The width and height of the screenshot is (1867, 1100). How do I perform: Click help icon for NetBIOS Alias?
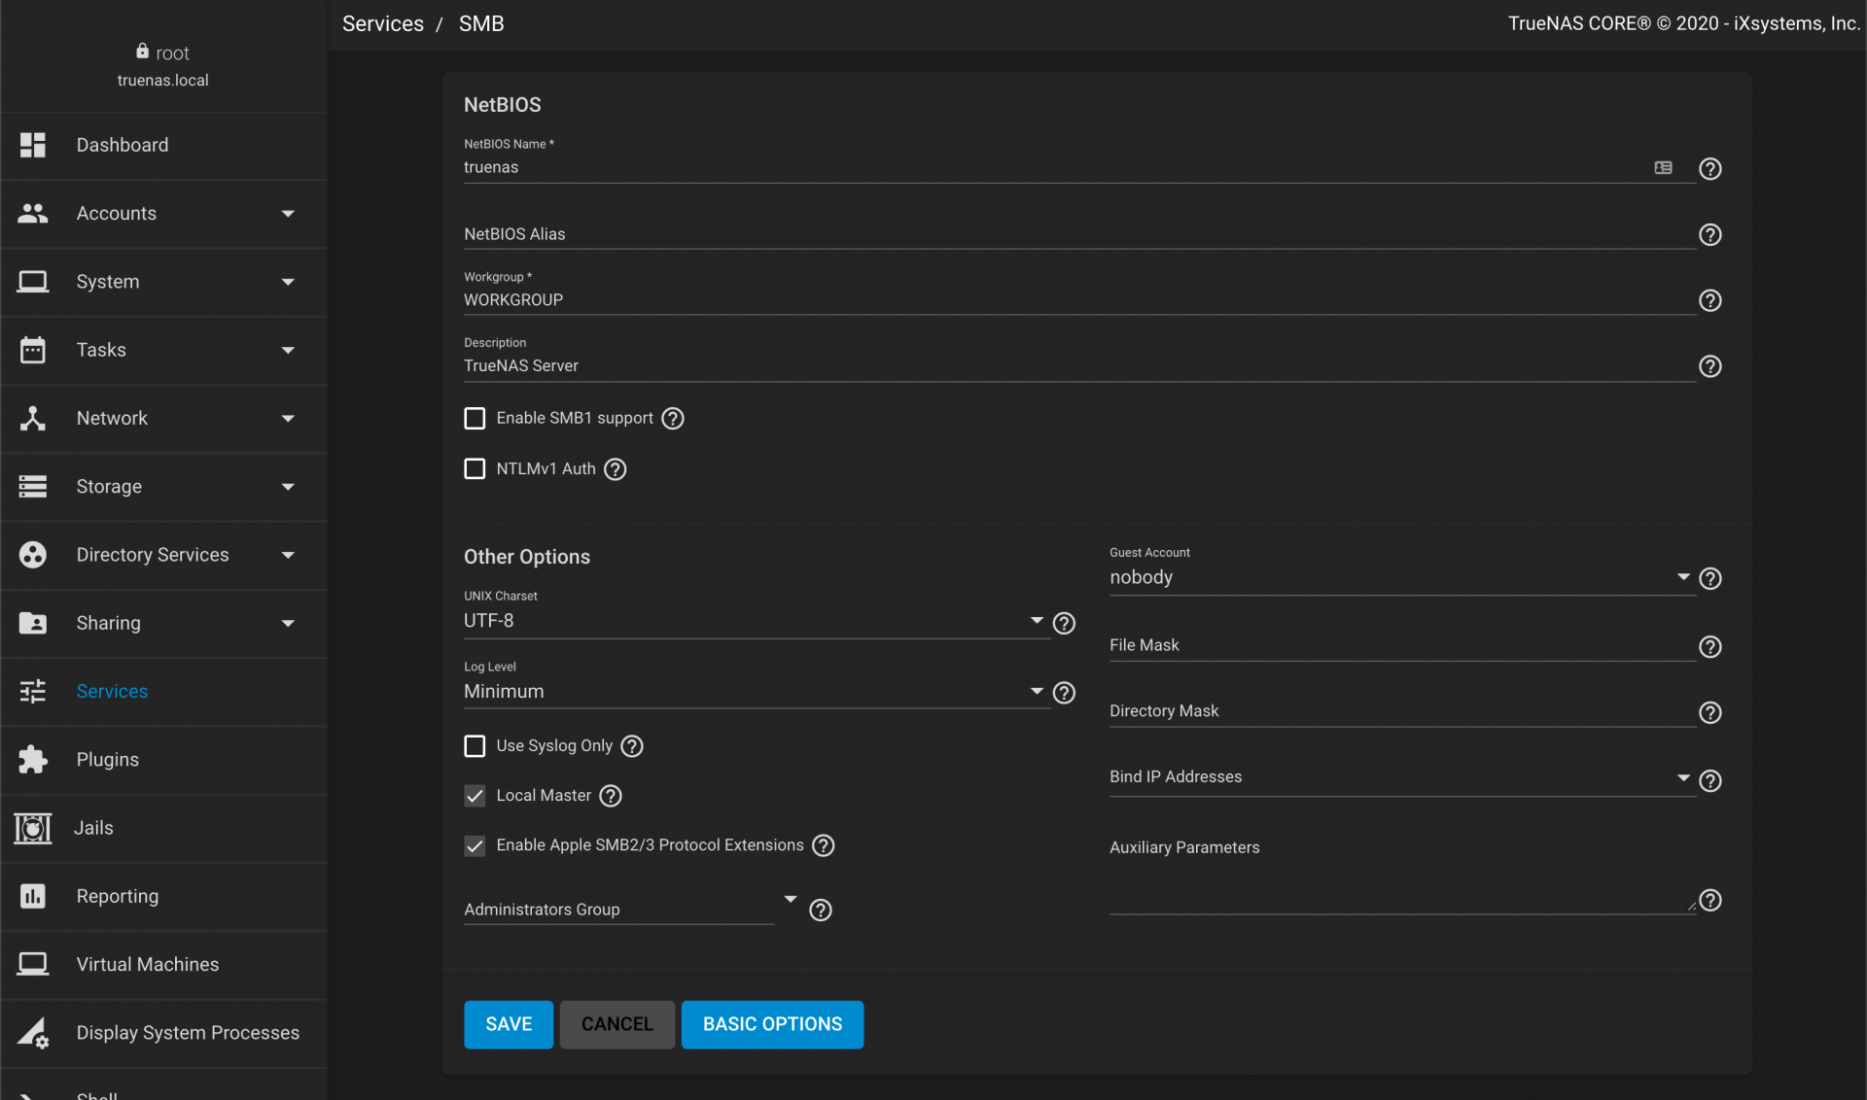pyautogui.click(x=1710, y=235)
